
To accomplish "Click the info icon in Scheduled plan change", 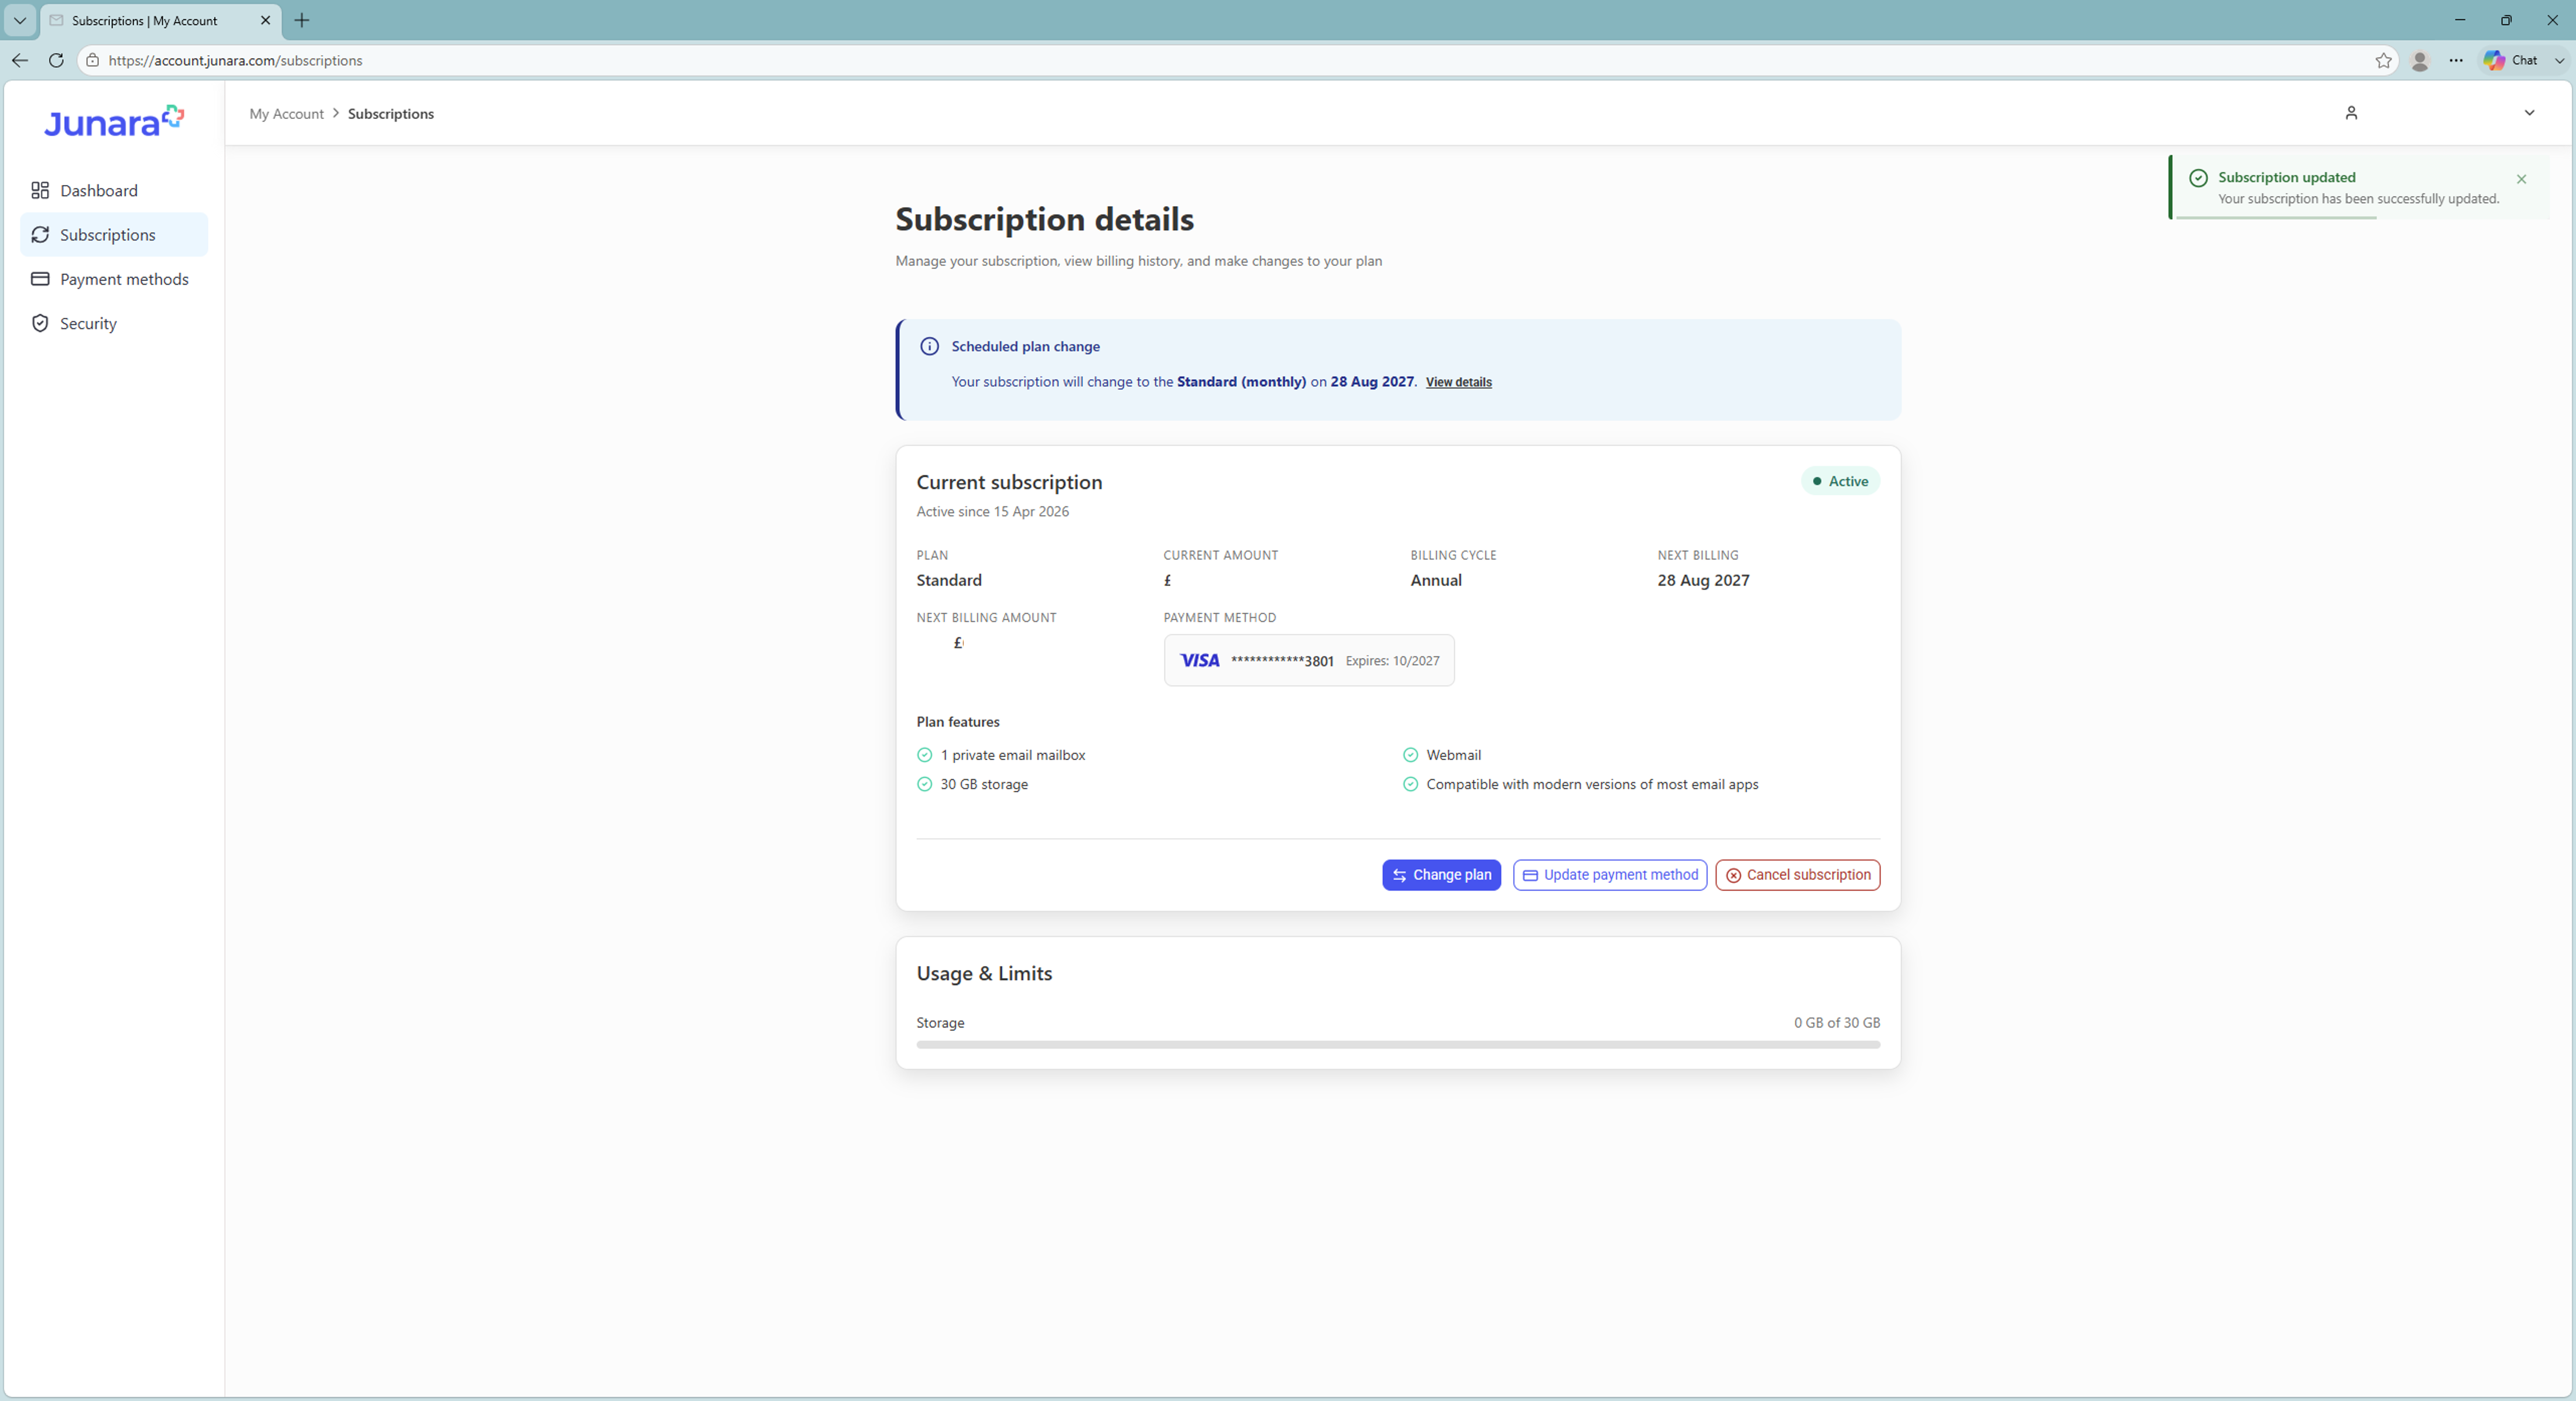I will pyautogui.click(x=929, y=346).
